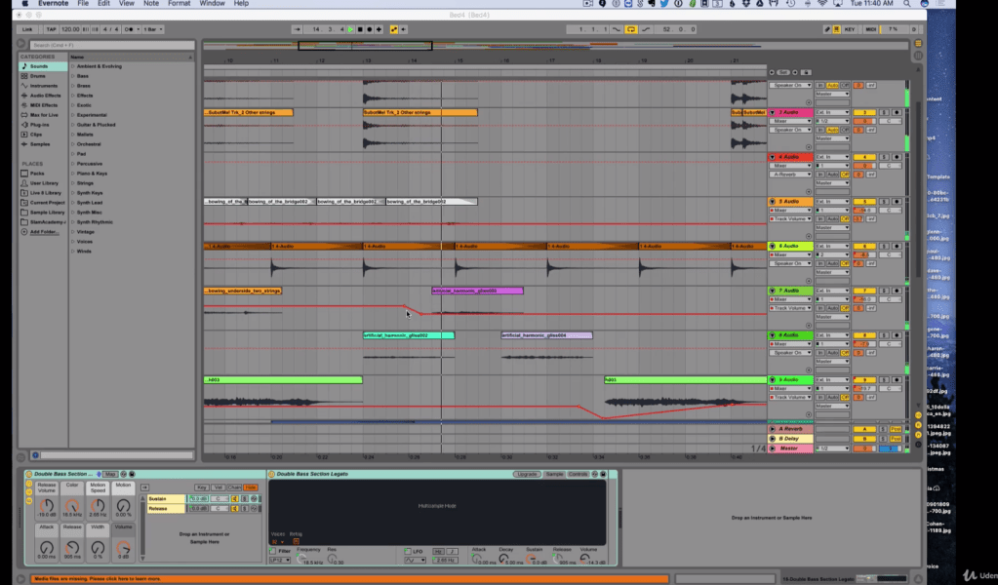
Task: Collapse the 4 Audio track fold triangle
Action: click(x=773, y=157)
